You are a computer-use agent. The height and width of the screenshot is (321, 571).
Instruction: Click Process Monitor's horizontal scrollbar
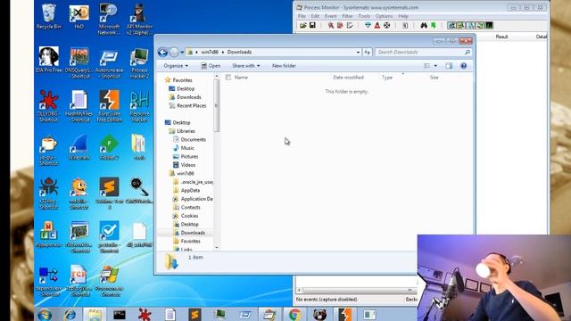[x=356, y=291]
